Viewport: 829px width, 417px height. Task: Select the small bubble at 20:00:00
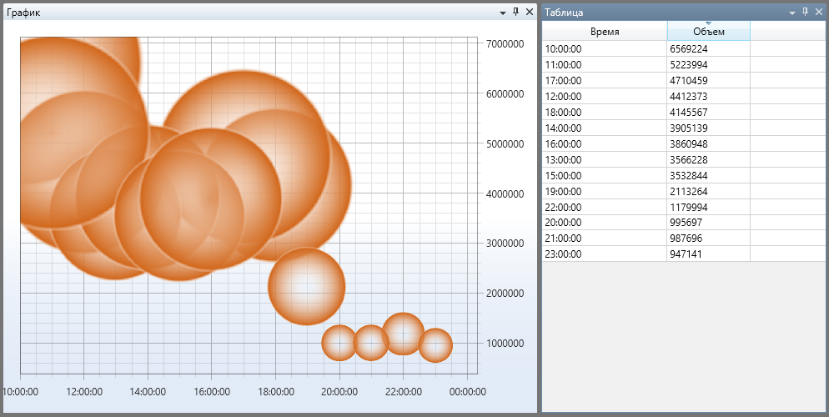[339, 343]
